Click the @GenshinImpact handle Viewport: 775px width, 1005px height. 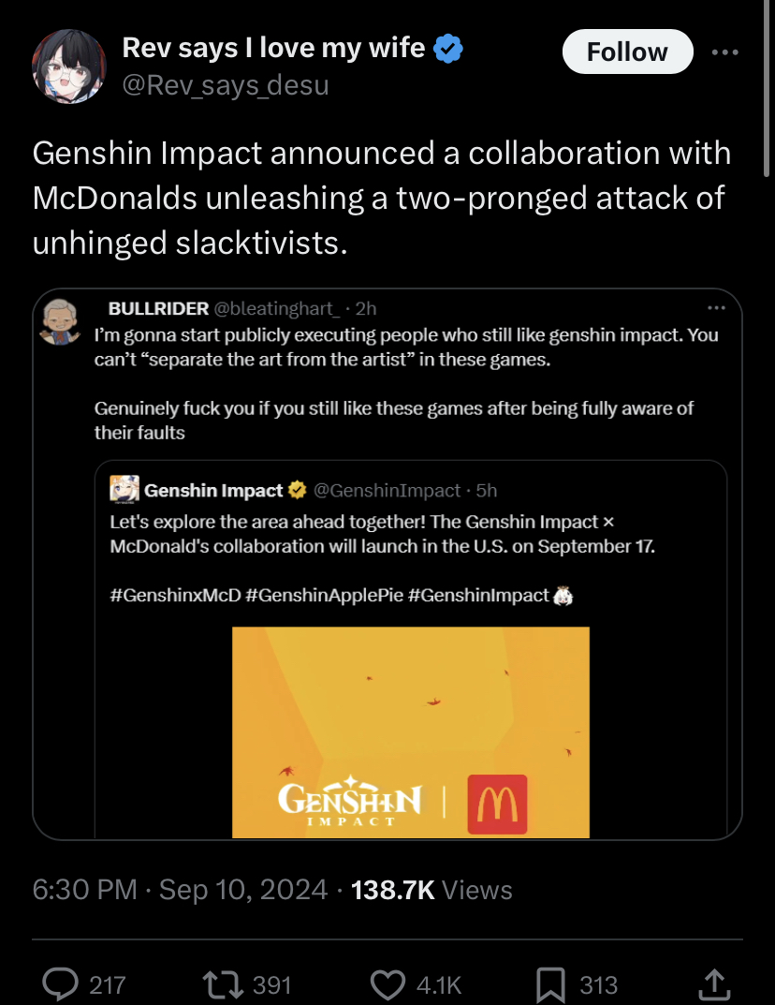pos(386,491)
